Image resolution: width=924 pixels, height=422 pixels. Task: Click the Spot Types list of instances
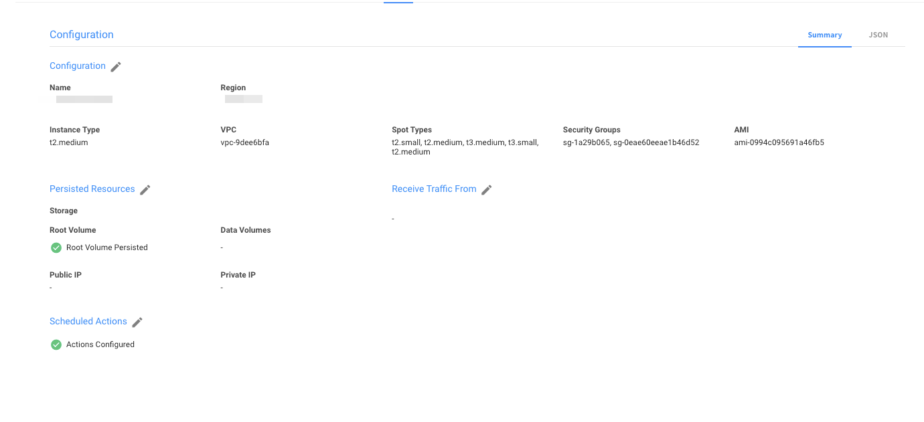pos(465,147)
